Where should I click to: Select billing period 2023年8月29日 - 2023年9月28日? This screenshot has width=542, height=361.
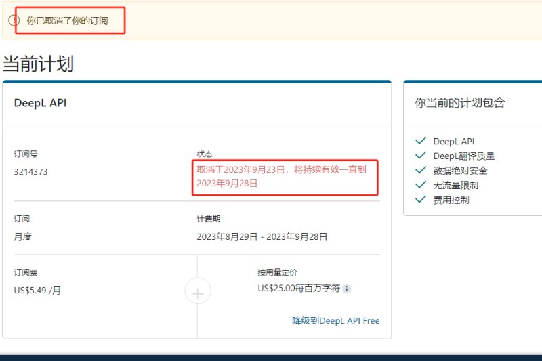coord(262,236)
